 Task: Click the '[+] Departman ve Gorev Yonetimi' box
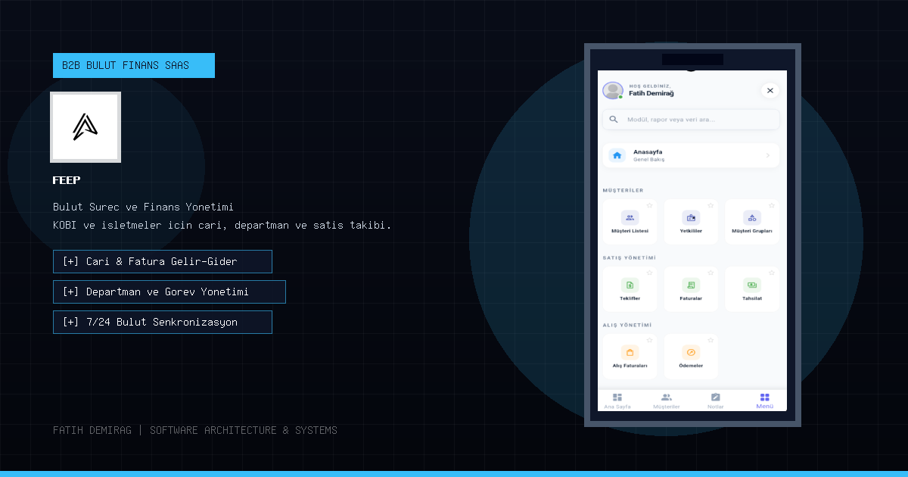click(169, 291)
